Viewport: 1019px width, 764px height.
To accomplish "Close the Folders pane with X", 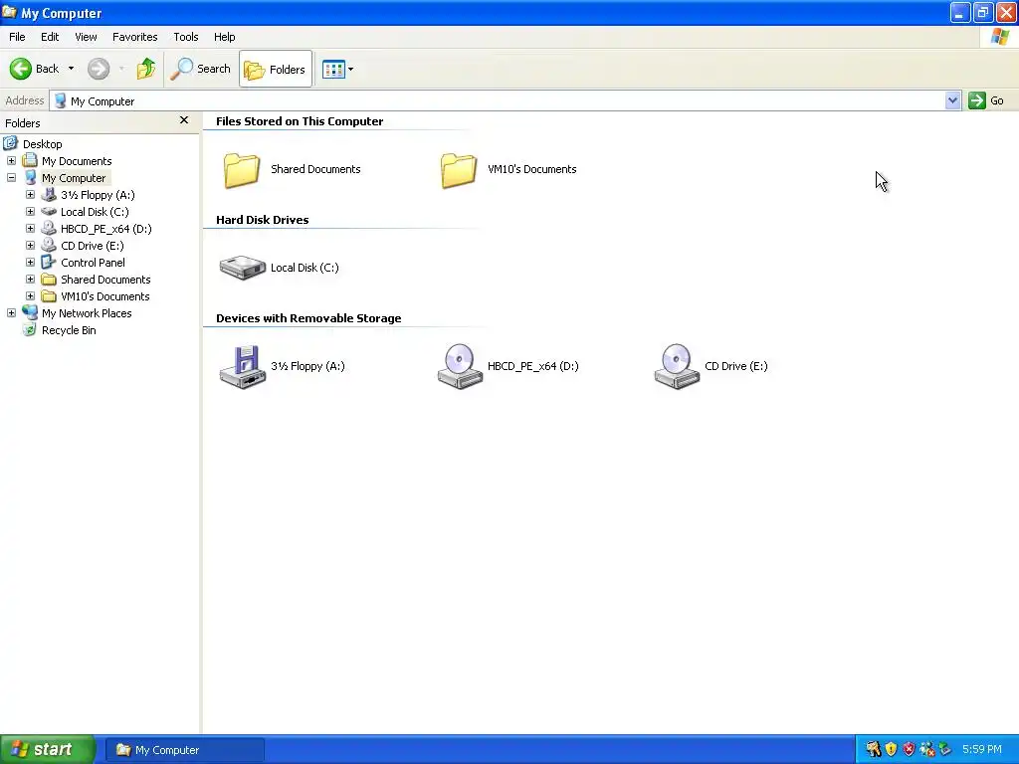I will click(184, 120).
